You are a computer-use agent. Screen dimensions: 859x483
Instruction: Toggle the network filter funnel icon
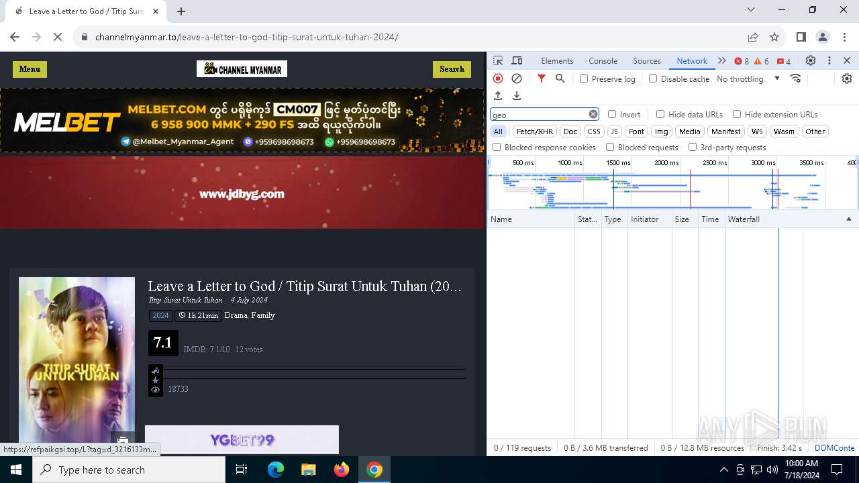[x=542, y=78]
